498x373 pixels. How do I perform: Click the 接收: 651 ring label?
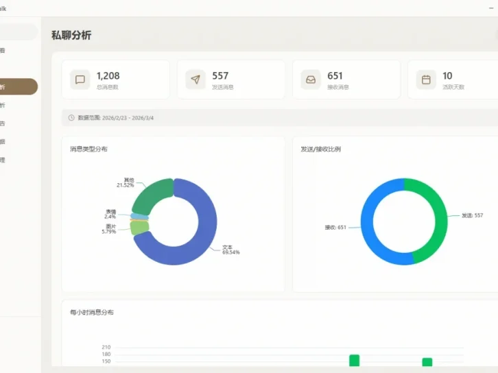335,227
